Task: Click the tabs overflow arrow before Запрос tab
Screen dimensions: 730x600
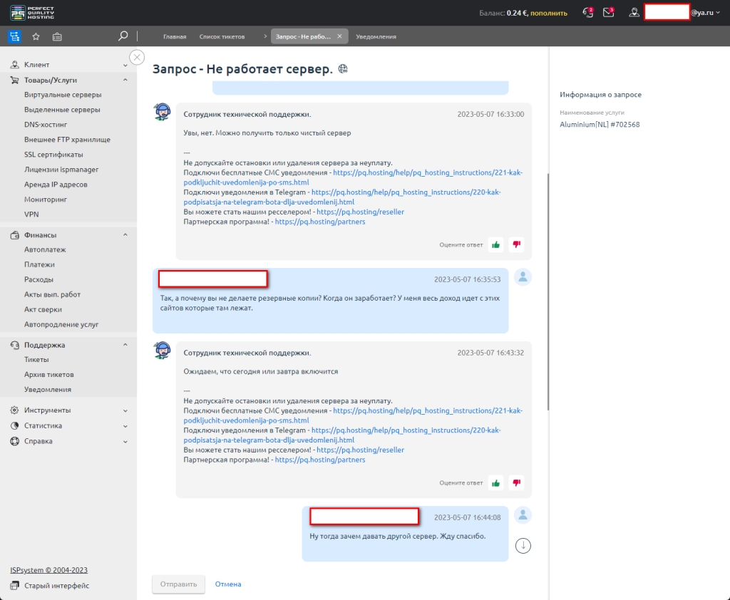Action: point(265,36)
